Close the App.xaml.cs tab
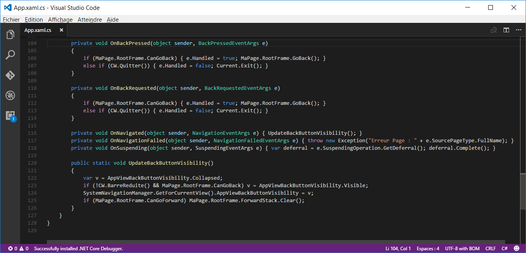This screenshot has height=253, width=526. click(61, 30)
